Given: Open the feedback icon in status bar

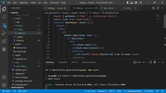Looking at the screenshot, I should [x=157, y=91].
